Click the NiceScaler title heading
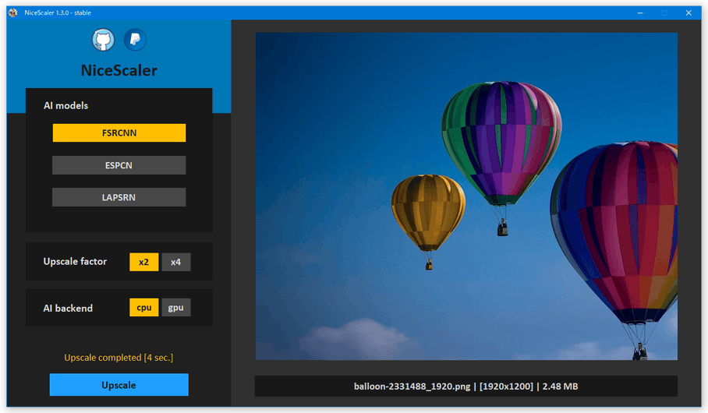This screenshot has height=413, width=708. click(119, 70)
